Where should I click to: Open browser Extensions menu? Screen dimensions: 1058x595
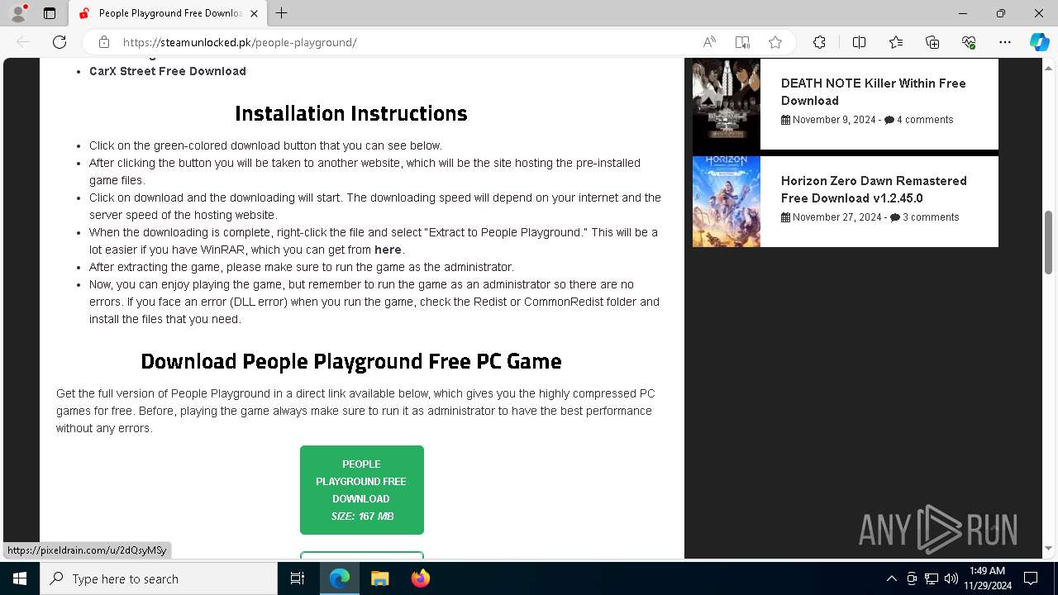[x=819, y=42]
